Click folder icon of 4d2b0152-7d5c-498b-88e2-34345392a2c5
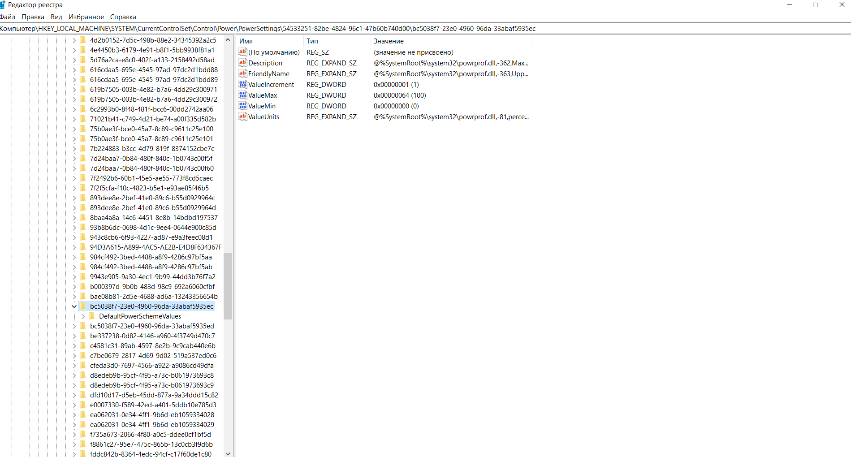851x457 pixels. tap(83, 40)
